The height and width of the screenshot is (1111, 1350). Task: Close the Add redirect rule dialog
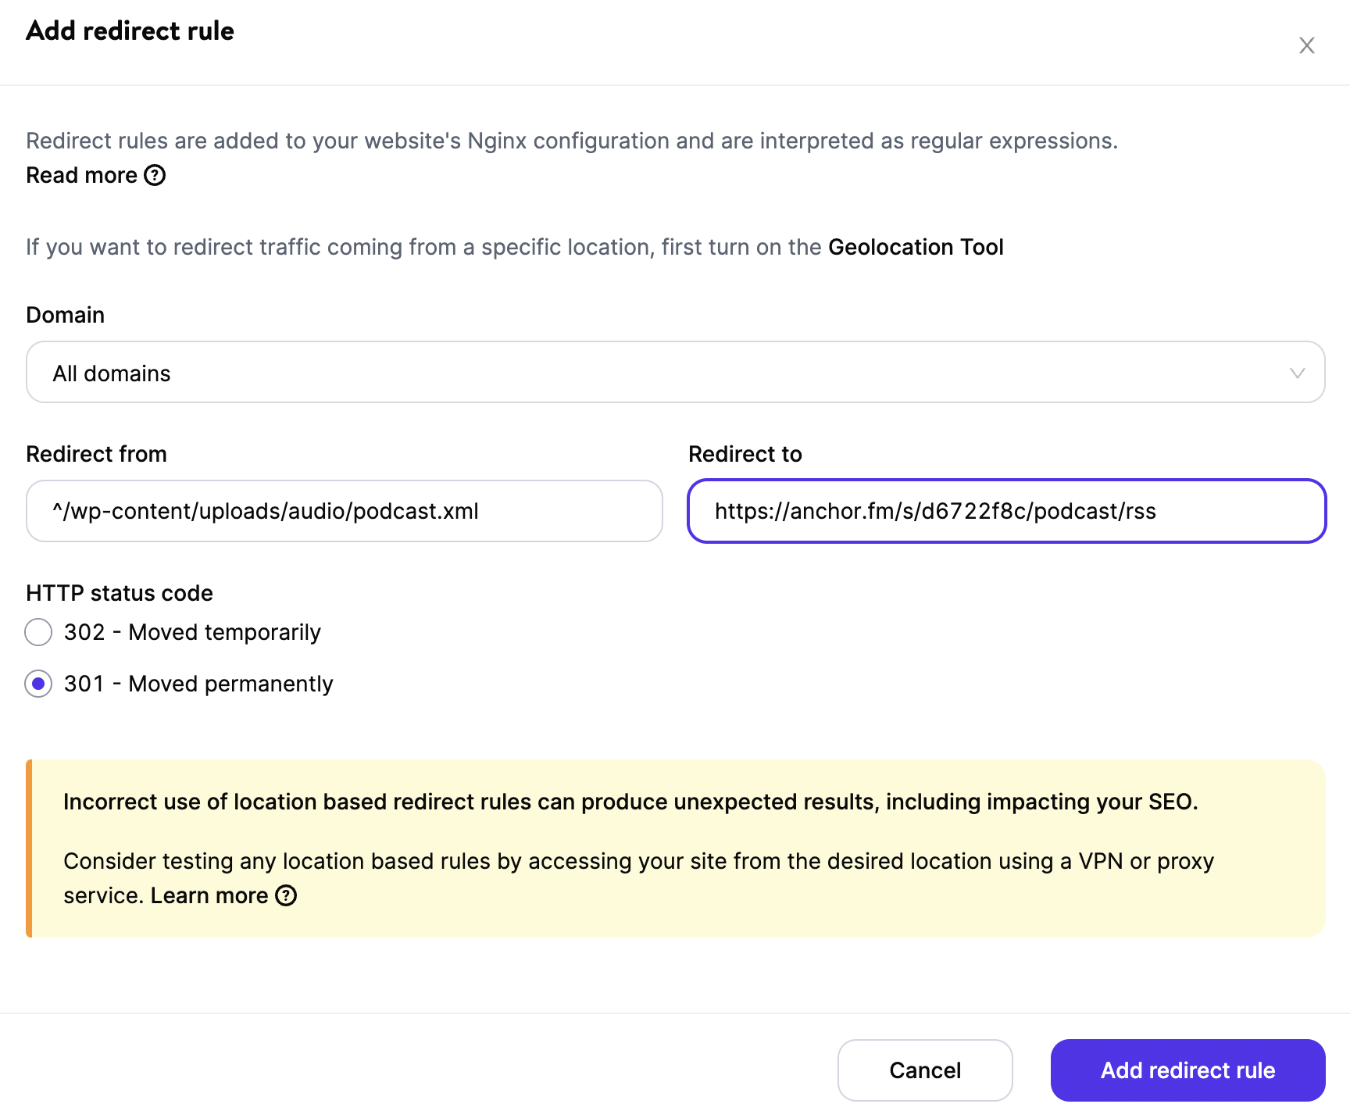click(1306, 45)
